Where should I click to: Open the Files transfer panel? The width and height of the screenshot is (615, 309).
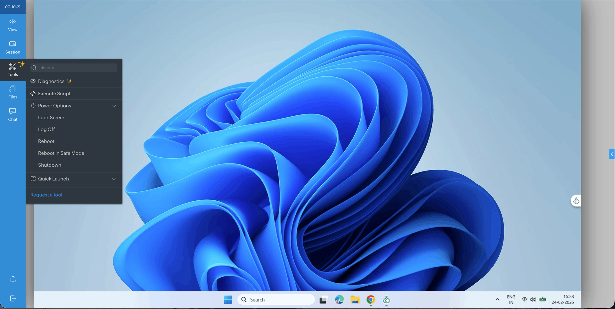[x=13, y=92]
